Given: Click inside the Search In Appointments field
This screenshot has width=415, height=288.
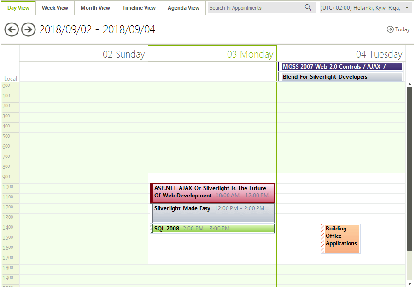Looking at the screenshot, I should (x=253, y=8).
